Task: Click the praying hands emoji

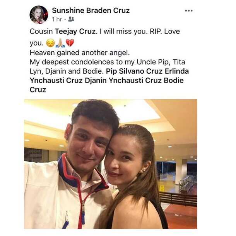Action: pyautogui.click(x=60, y=43)
